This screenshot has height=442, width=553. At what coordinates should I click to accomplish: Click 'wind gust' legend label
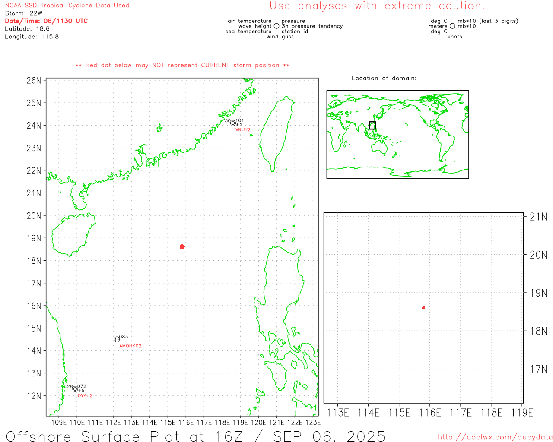coord(280,37)
